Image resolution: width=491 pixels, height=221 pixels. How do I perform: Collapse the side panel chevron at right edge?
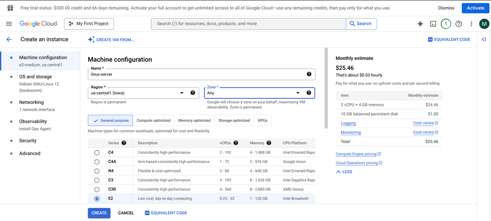pos(484,39)
